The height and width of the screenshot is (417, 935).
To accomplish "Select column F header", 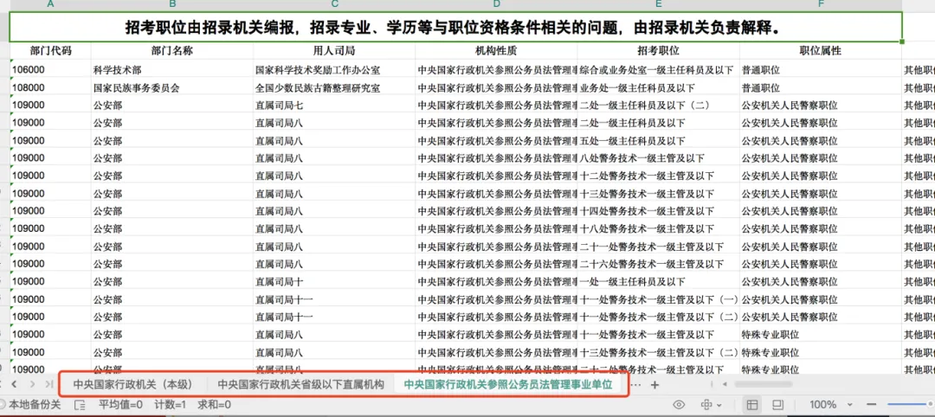I will tap(821, 5).
